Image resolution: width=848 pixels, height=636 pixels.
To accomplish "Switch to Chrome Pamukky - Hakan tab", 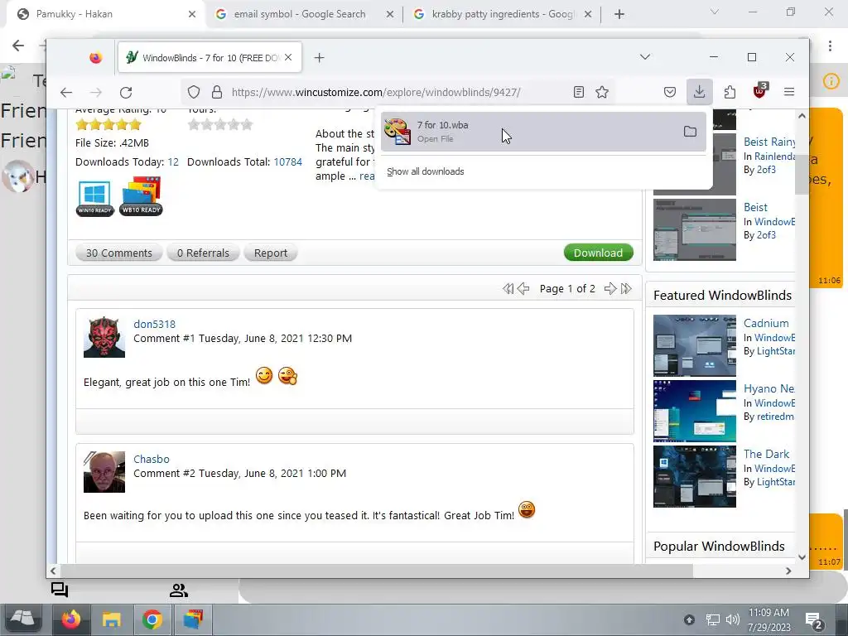I will 105,14.
